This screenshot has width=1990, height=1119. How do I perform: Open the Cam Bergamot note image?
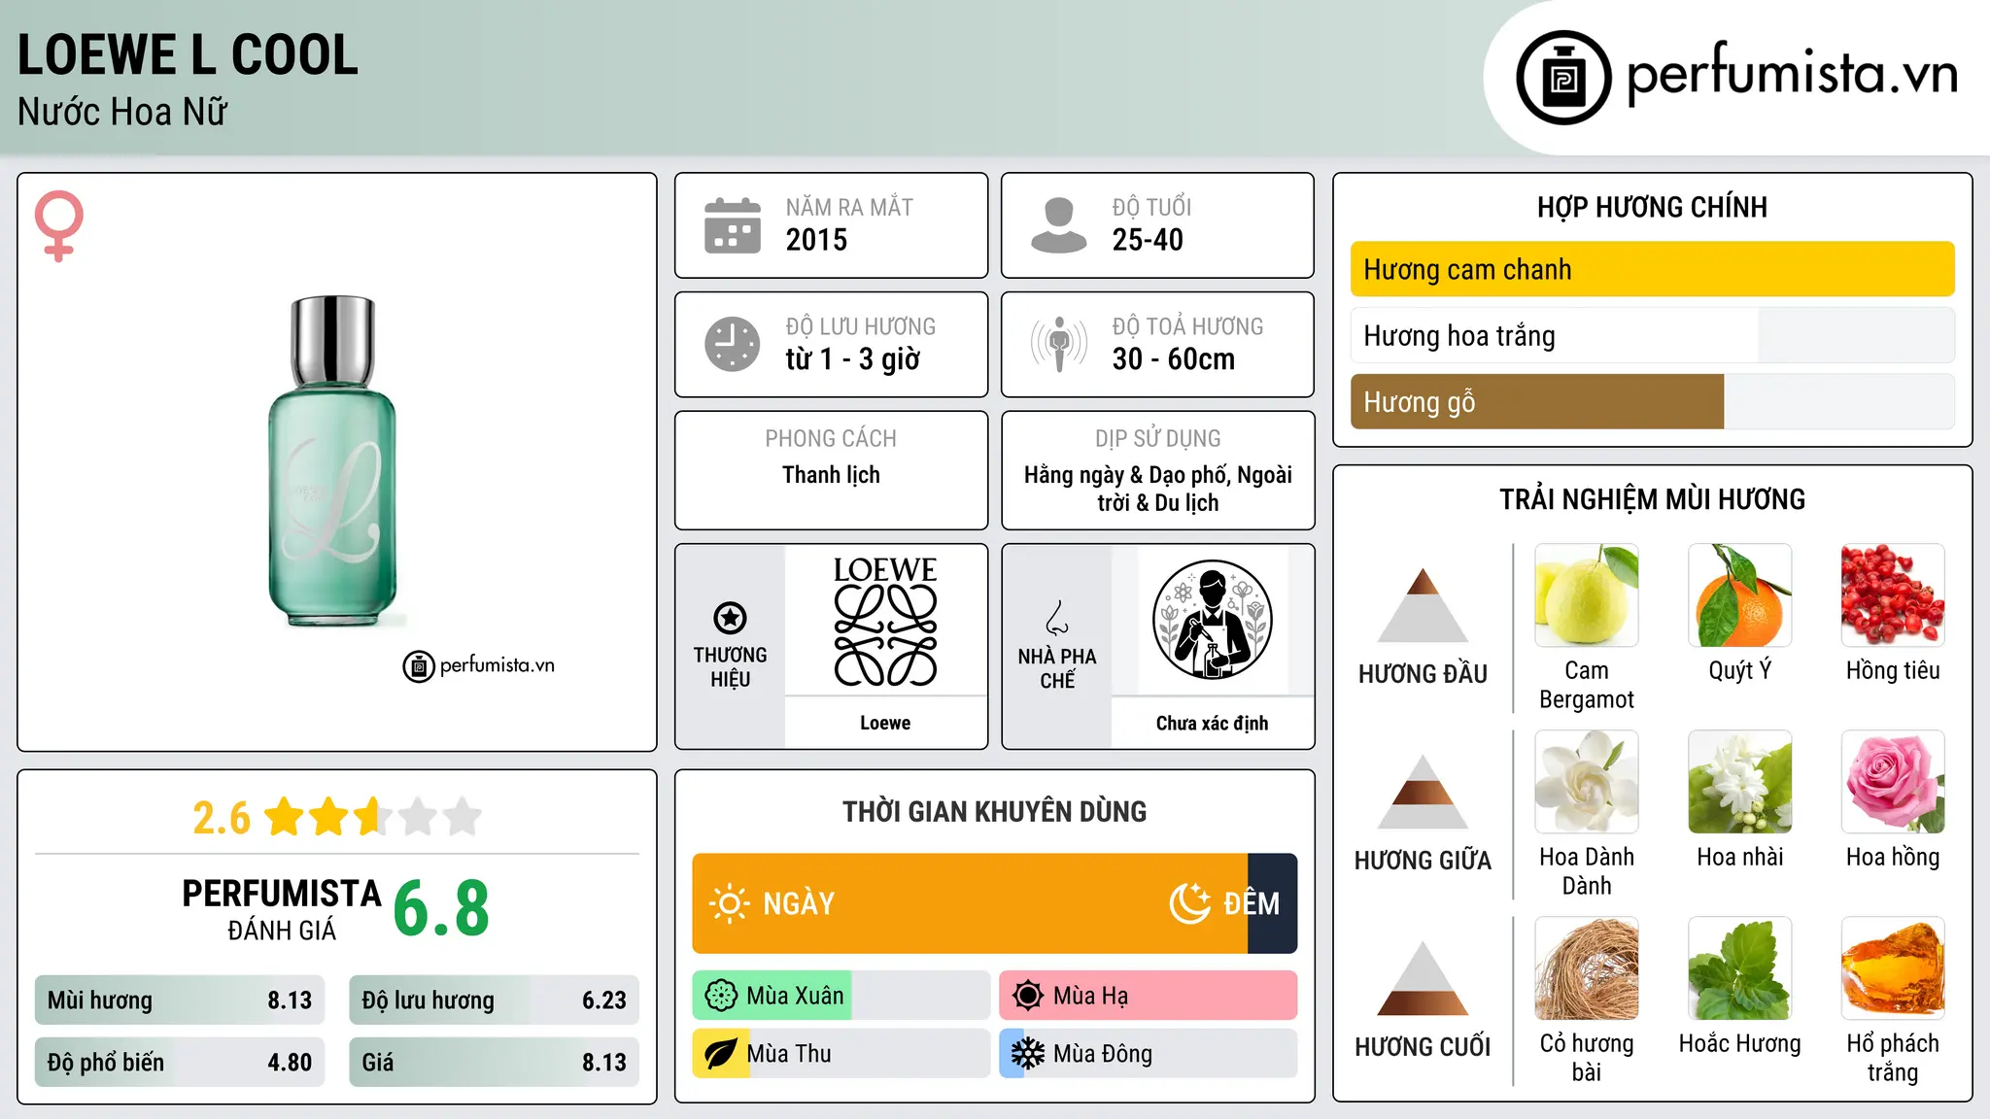[1587, 595]
